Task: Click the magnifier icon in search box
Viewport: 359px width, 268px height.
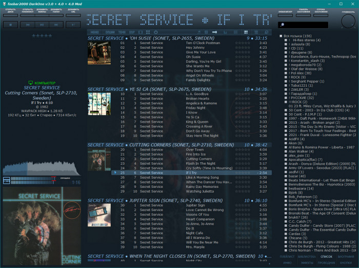Action: (282, 25)
